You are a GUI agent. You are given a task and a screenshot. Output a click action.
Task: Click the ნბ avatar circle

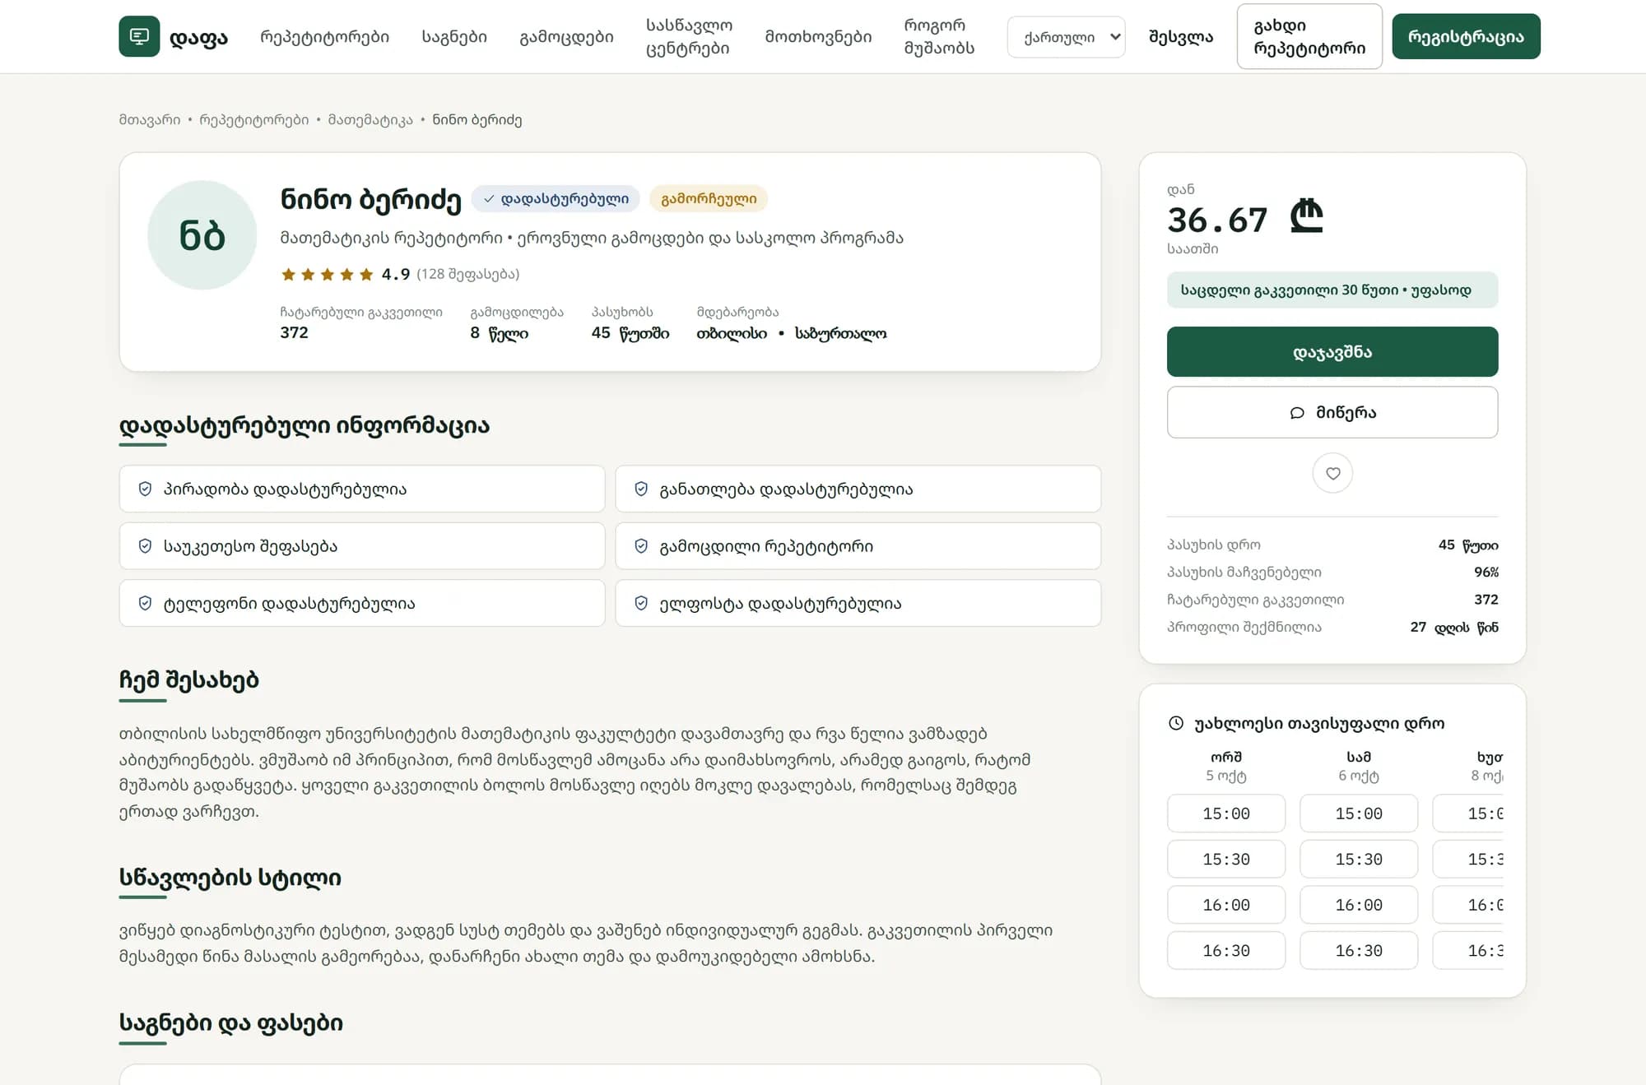[202, 235]
